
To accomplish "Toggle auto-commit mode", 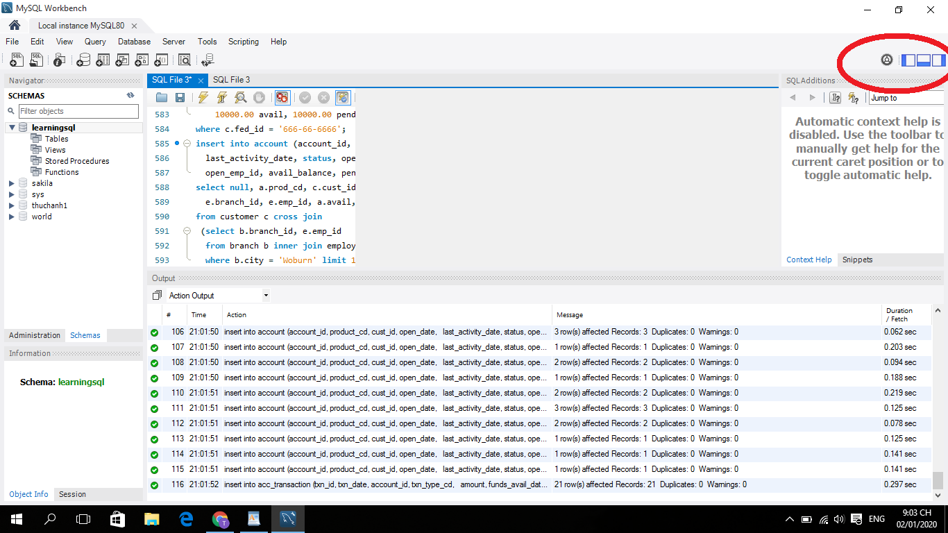I will click(343, 98).
